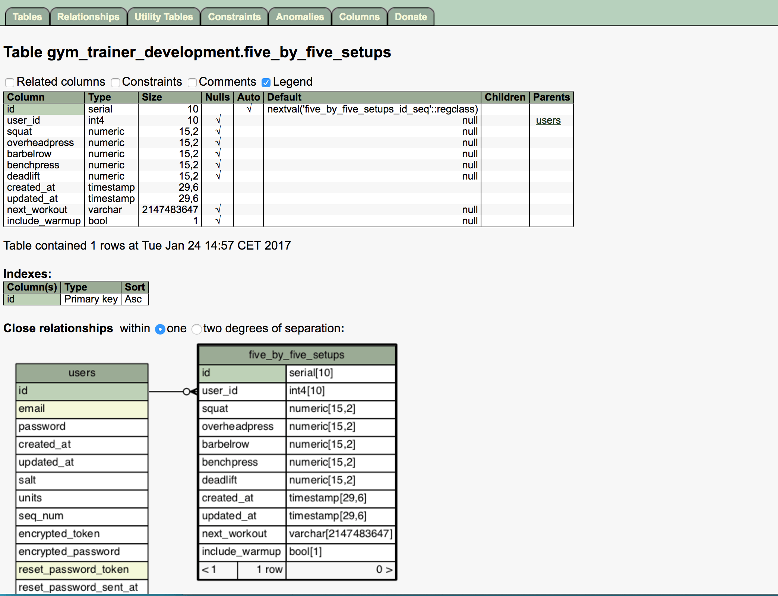Click the Default column header
This screenshot has width=778, height=596.
(372, 97)
